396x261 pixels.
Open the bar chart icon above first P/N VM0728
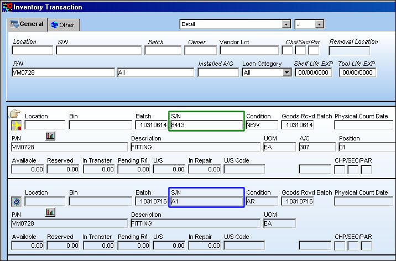50,136
